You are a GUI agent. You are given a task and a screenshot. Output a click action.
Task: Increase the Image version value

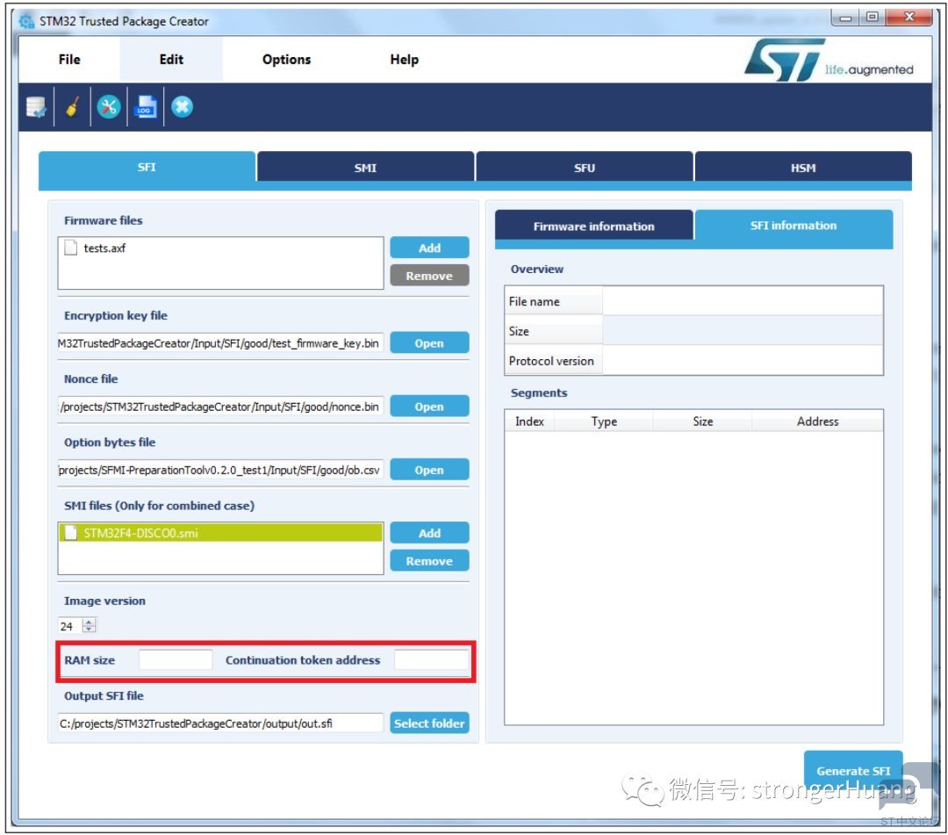89,622
